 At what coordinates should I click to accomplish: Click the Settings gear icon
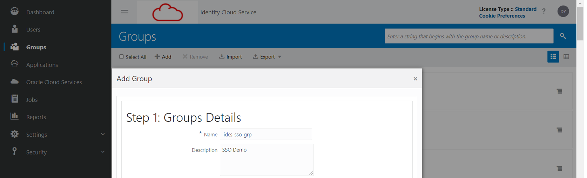coord(14,134)
